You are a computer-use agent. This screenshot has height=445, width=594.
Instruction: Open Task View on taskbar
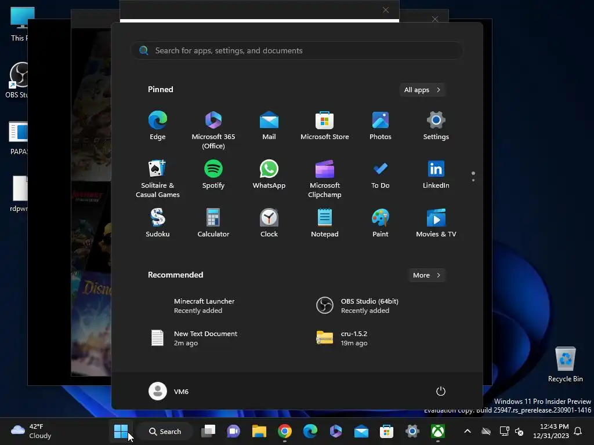(208, 431)
